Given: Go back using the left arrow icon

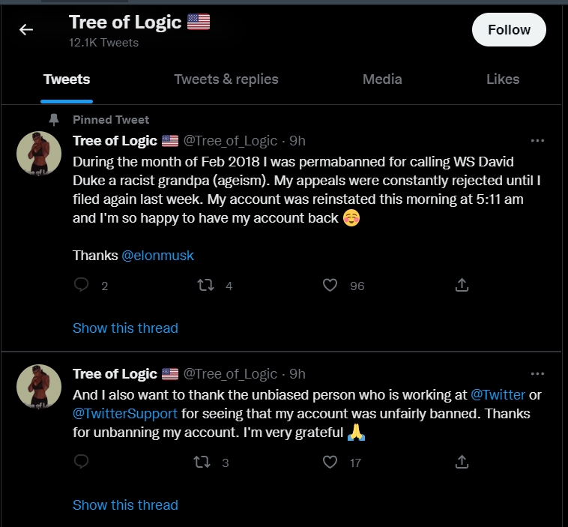Looking at the screenshot, I should pos(26,30).
